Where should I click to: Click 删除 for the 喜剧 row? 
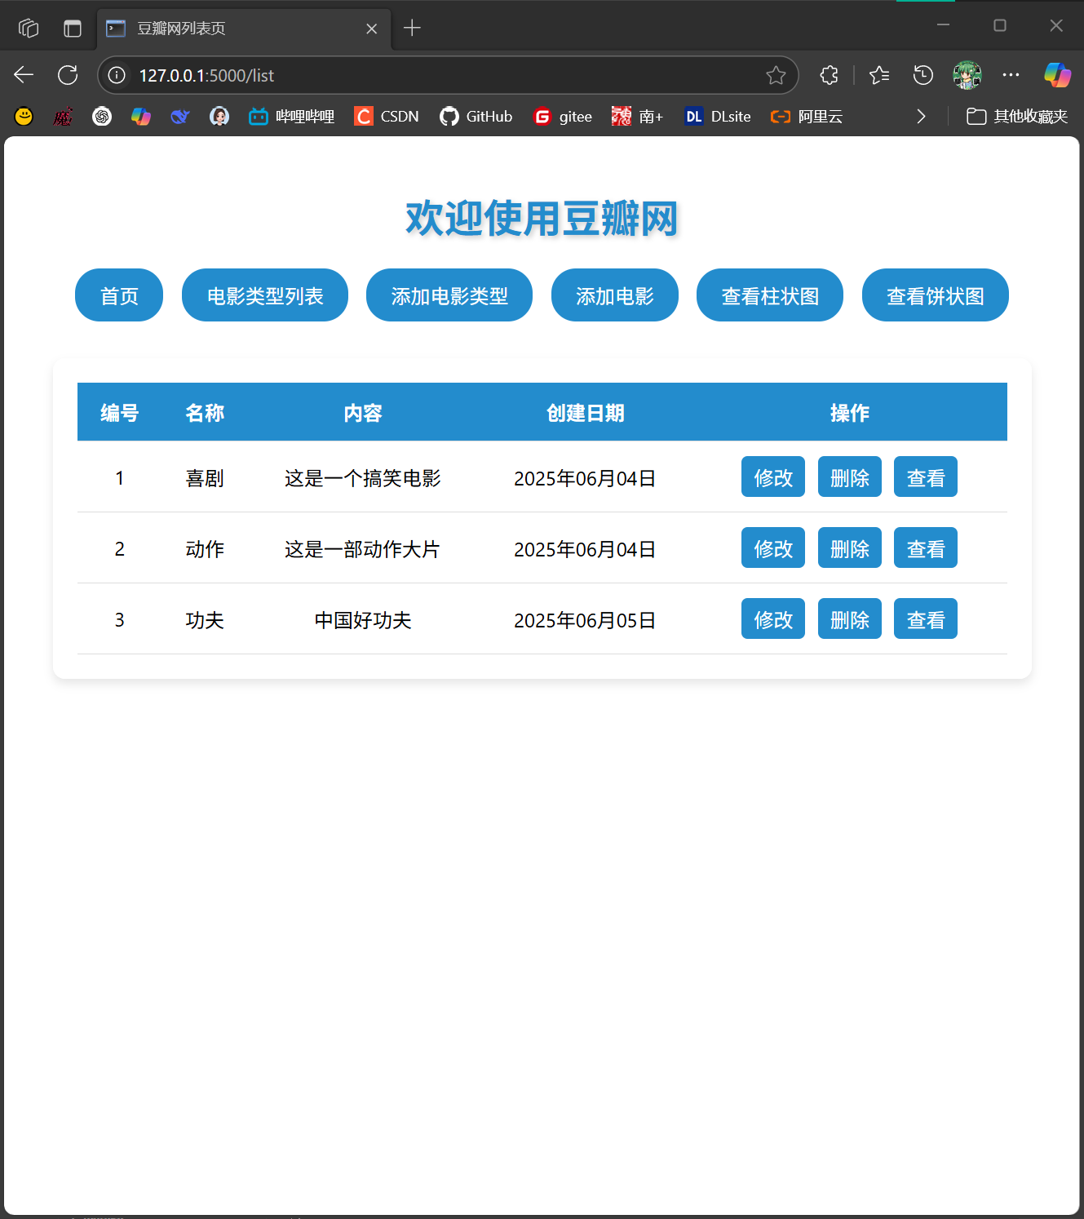(850, 477)
